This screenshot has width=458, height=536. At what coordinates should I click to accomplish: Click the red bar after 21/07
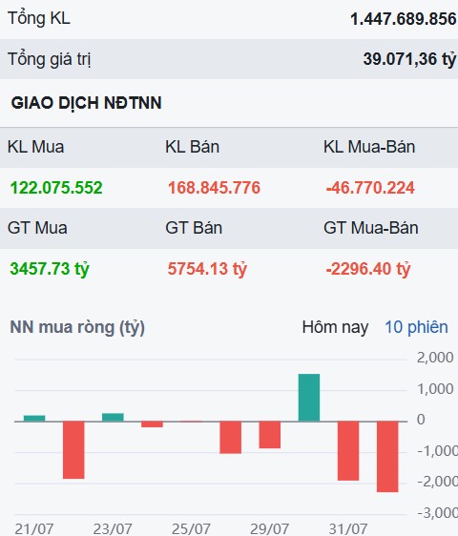pyautogui.click(x=73, y=450)
